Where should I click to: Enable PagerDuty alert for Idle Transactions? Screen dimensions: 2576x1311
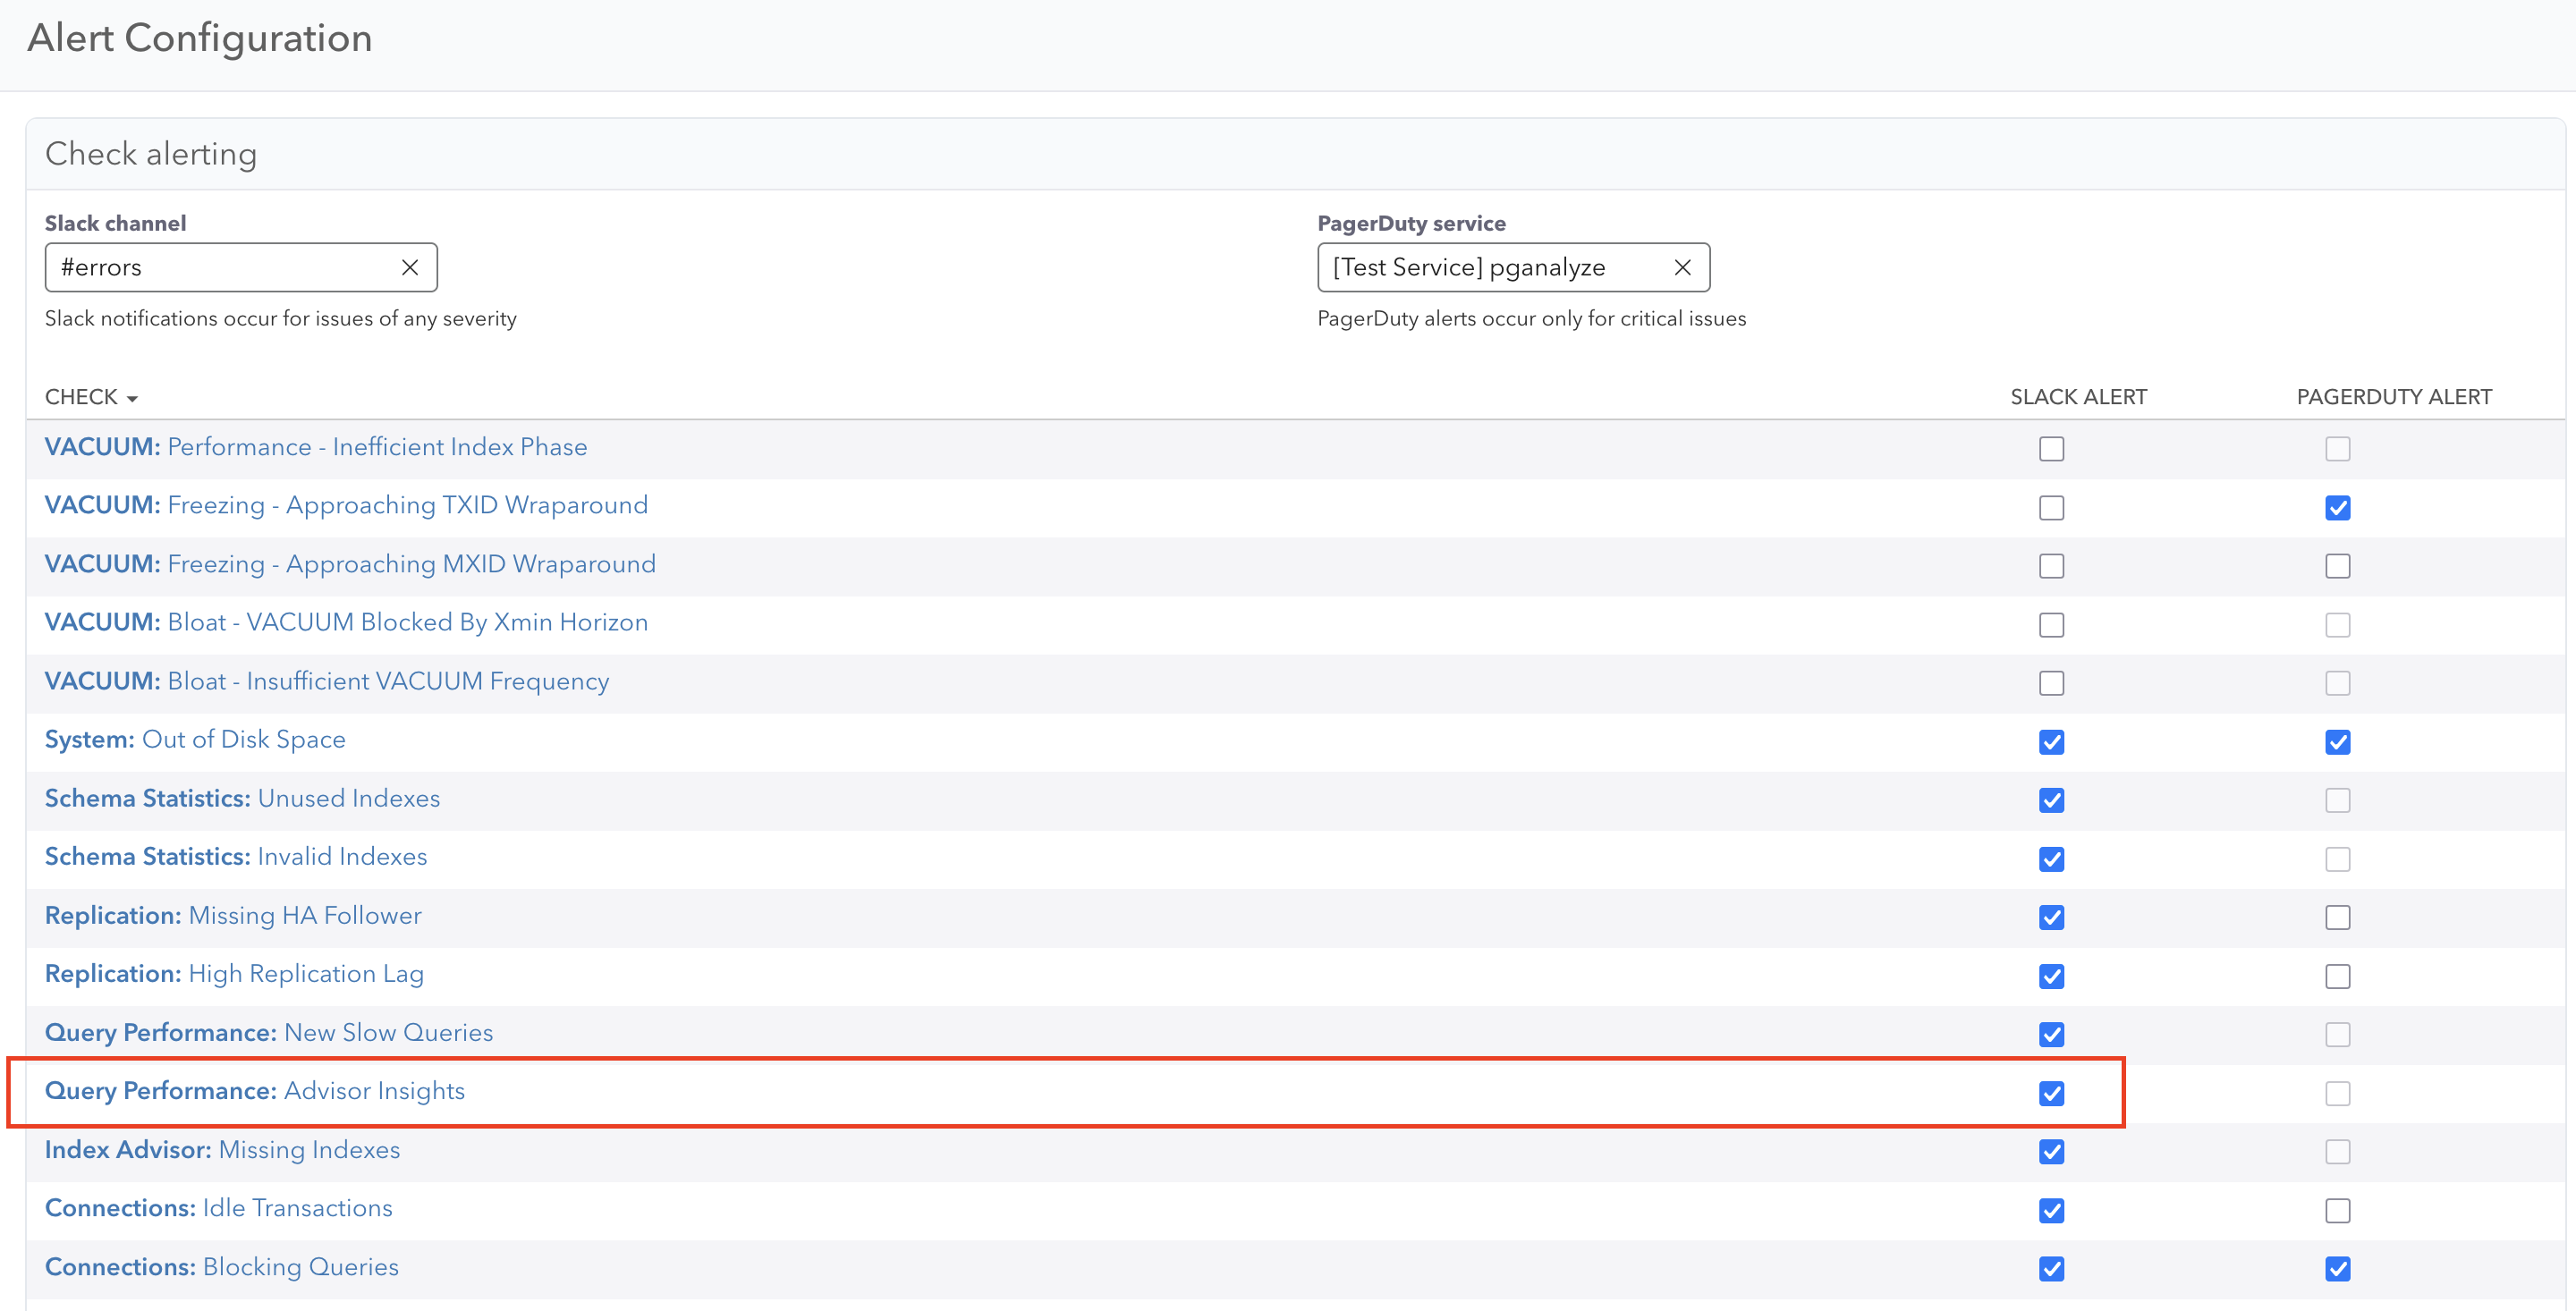2338,1210
